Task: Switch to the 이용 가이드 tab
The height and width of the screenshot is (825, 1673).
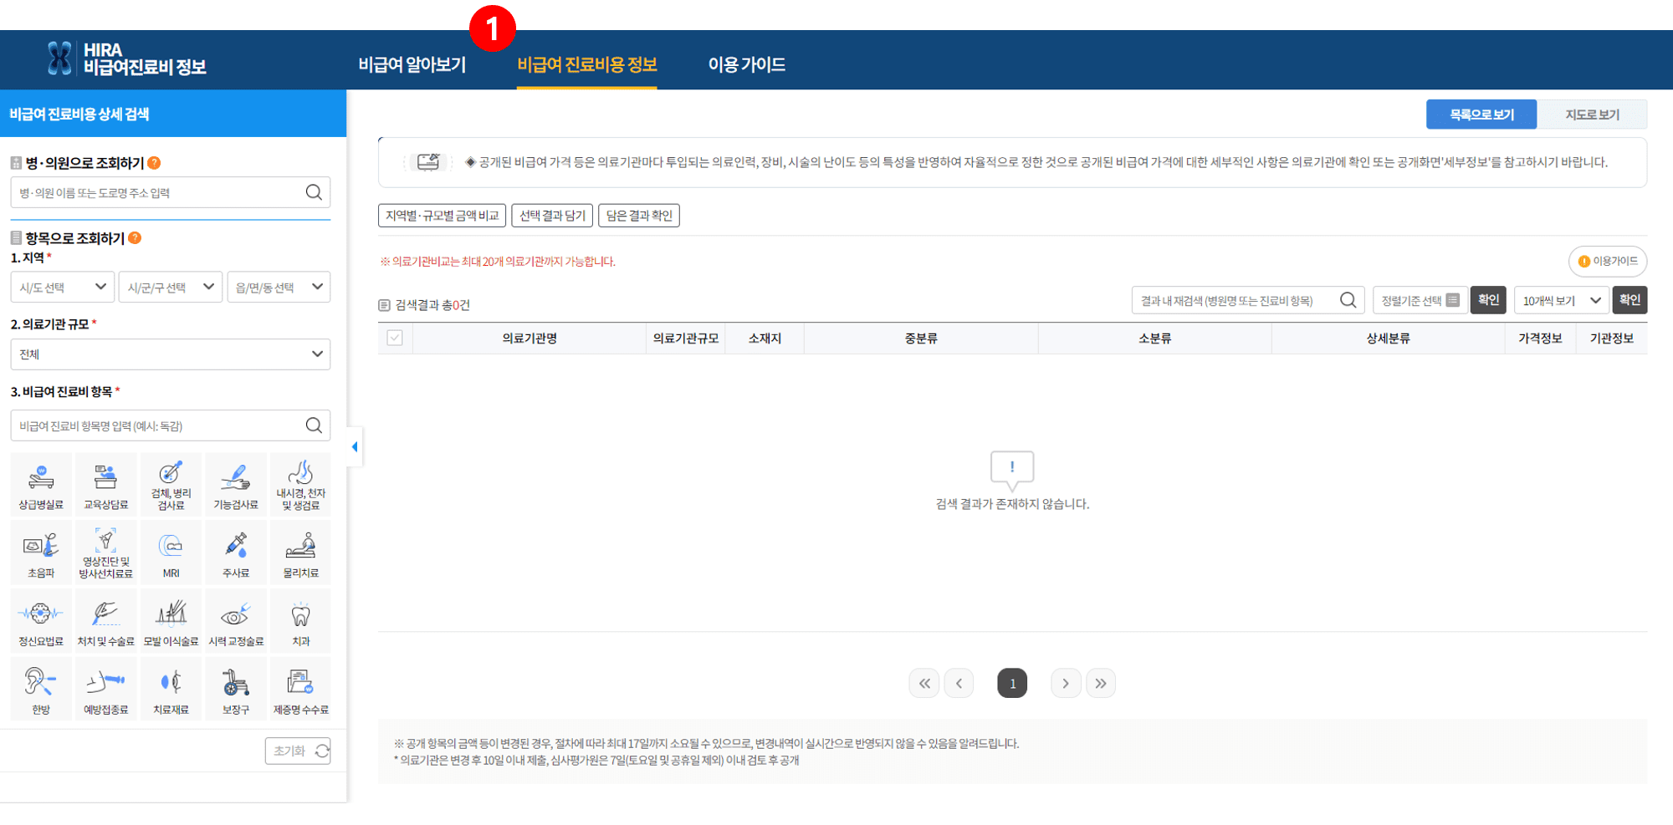Action: tap(746, 64)
